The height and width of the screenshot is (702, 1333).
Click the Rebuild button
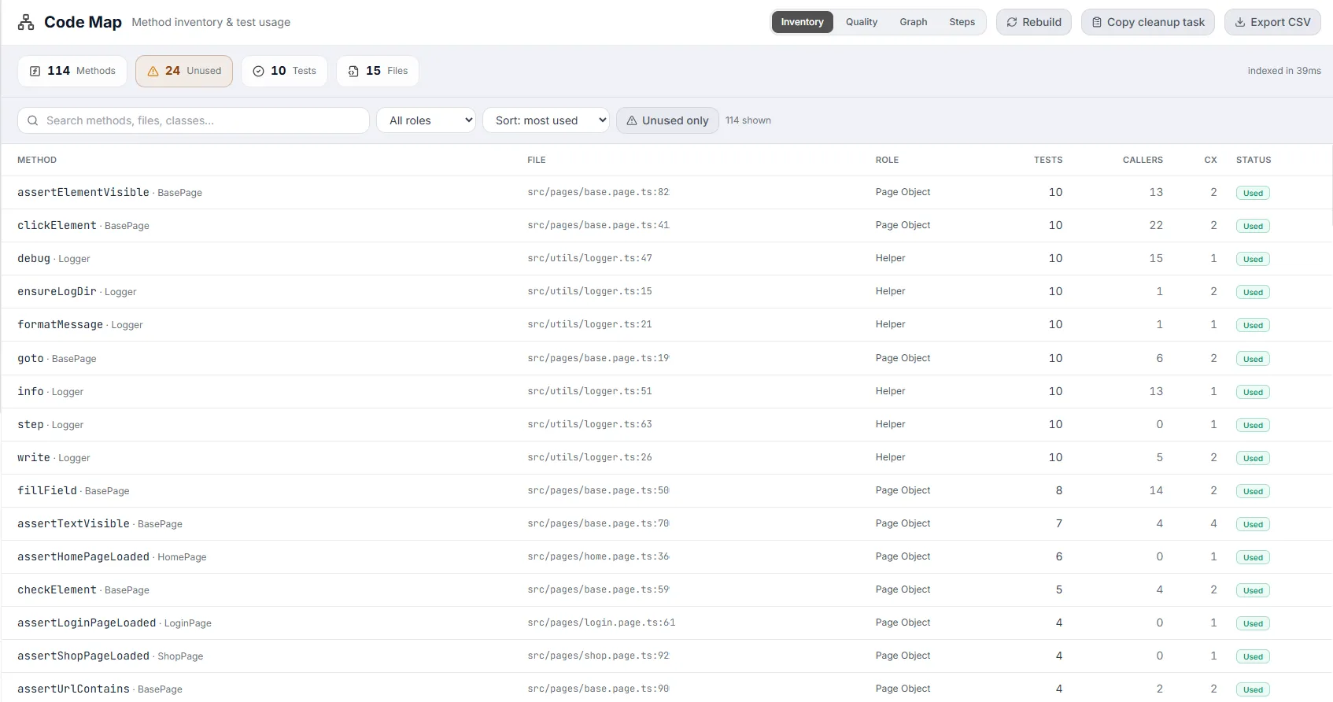[x=1034, y=22]
